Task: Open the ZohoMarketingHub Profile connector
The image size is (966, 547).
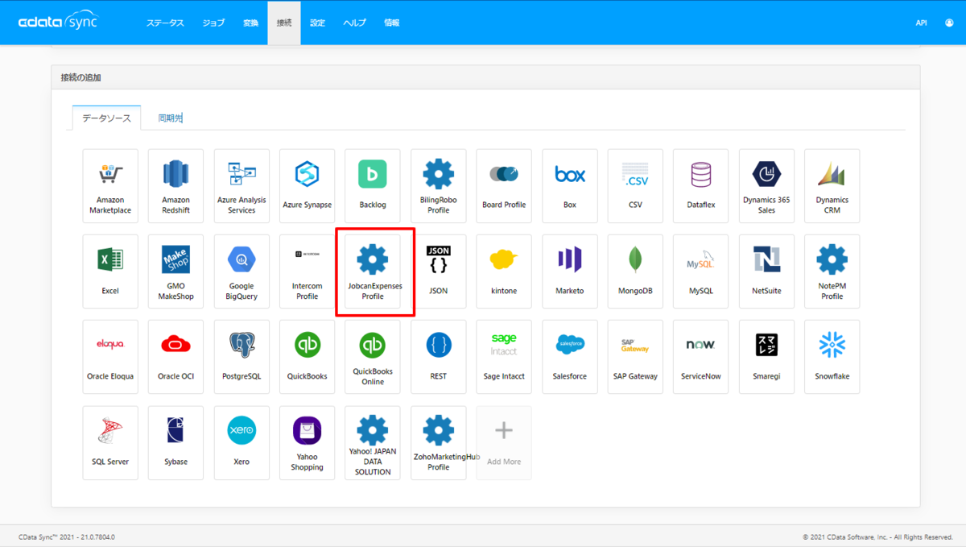Action: tap(438, 443)
